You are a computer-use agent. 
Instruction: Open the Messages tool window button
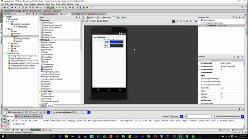click(47, 130)
